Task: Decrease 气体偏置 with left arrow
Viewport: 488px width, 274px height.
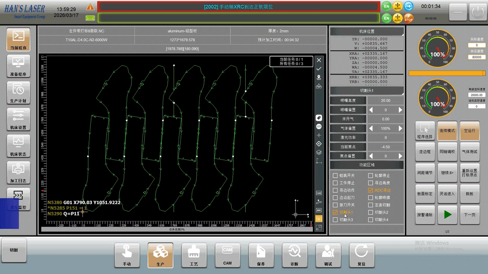Action: click(371, 128)
